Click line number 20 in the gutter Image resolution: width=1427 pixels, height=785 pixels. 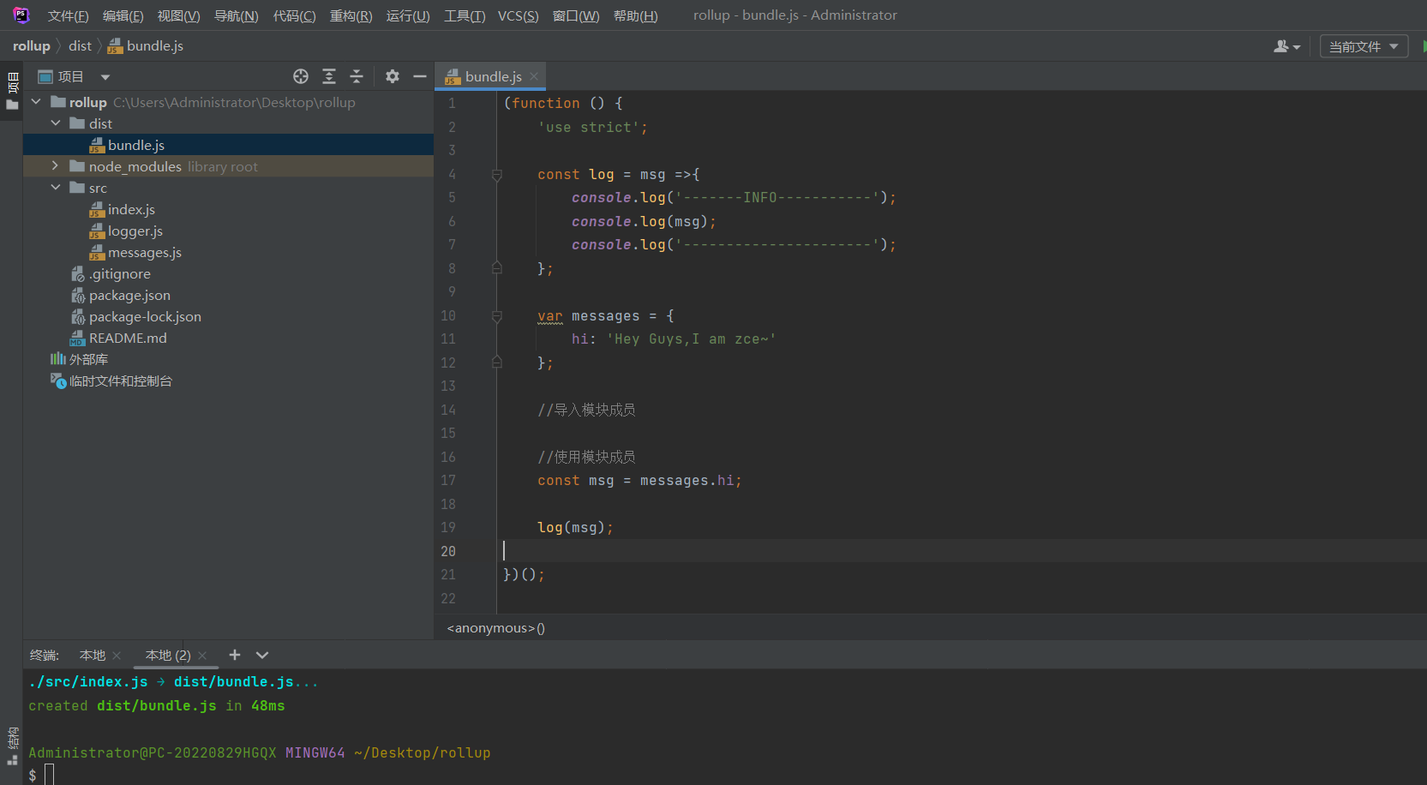coord(448,551)
